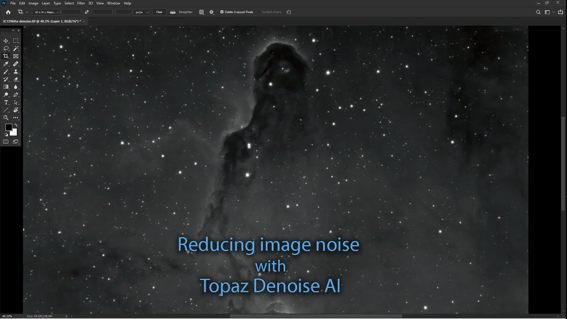Open the W x H x Resolution ratio dropdown

tap(46, 12)
